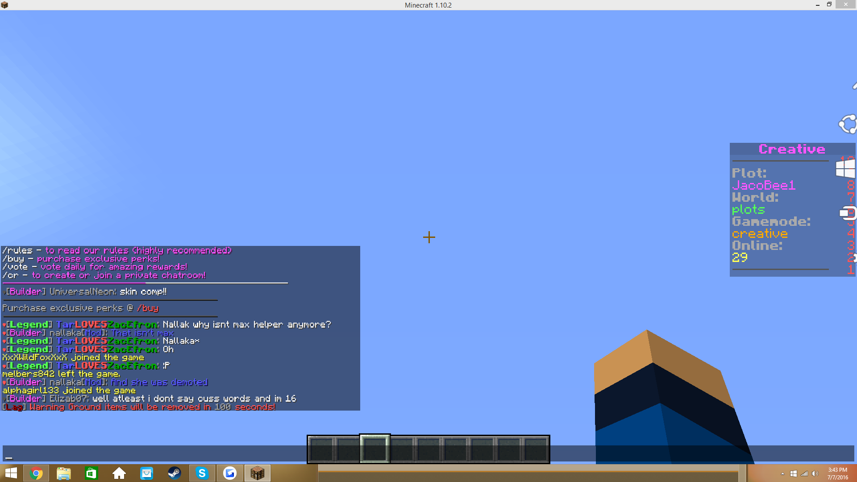This screenshot has width=857, height=482.
Task: Open the white house Home taskbar icon
Action: 119,473
